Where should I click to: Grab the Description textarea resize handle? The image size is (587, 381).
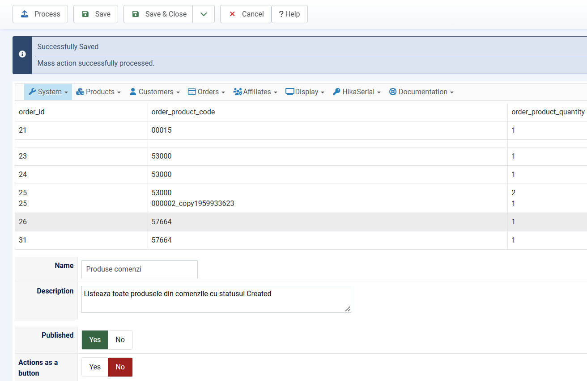tap(348, 309)
